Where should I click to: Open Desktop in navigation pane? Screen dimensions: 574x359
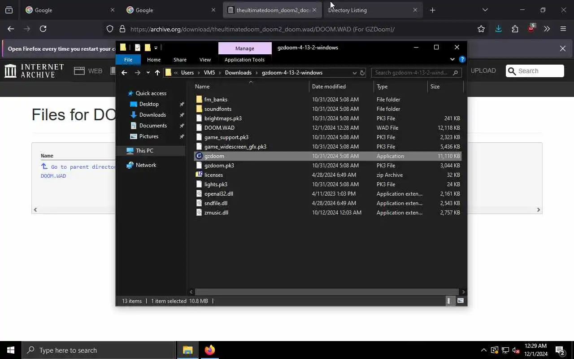coord(149,104)
